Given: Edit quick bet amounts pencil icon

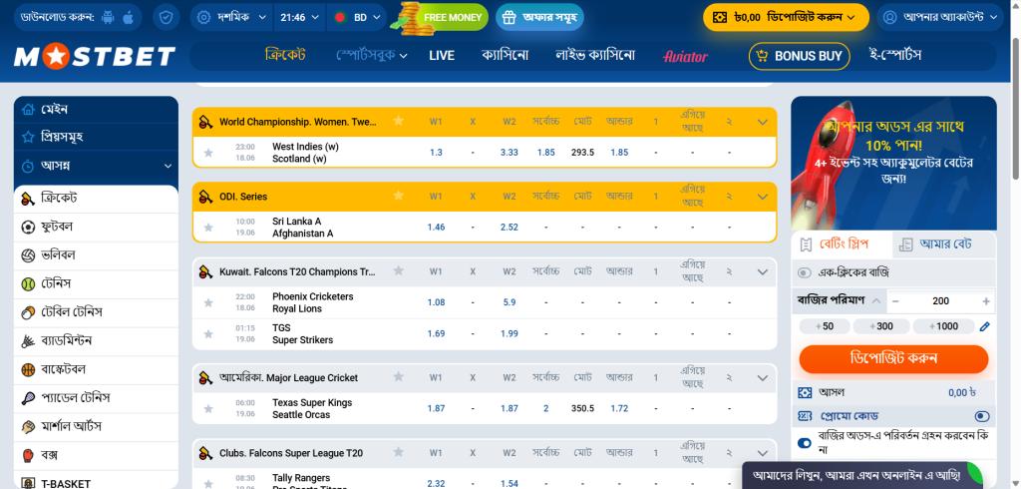Looking at the screenshot, I should click(984, 326).
